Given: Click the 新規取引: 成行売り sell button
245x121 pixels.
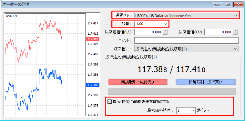Looking at the screenshot, I should pyautogui.click(x=138, y=82).
